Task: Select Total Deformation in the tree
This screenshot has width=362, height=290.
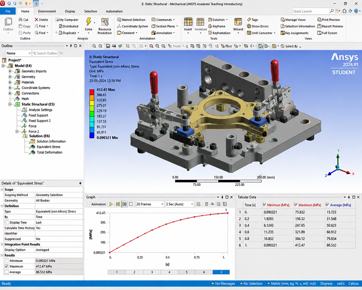Action: (x=49, y=152)
